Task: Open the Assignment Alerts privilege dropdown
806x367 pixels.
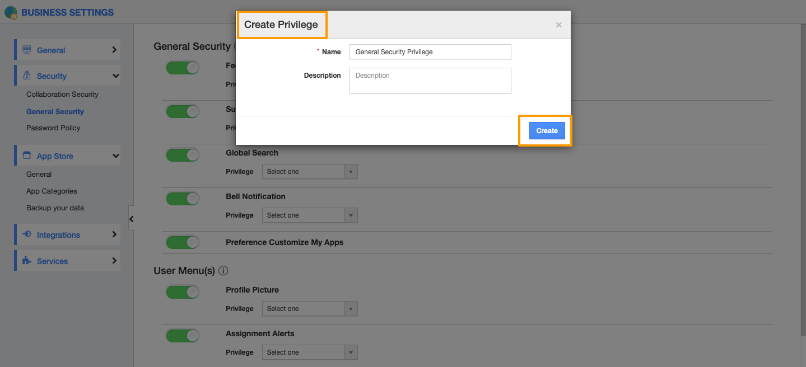Action: [x=310, y=352]
